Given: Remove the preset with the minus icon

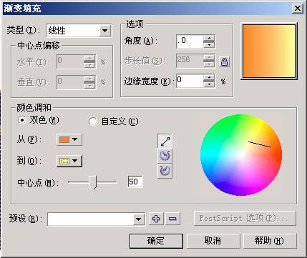Looking at the screenshot, I should click(172, 219).
